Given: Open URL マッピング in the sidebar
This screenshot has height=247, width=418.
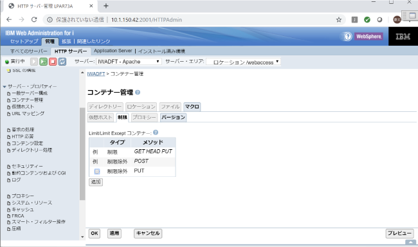Looking at the screenshot, I should (x=28, y=113).
